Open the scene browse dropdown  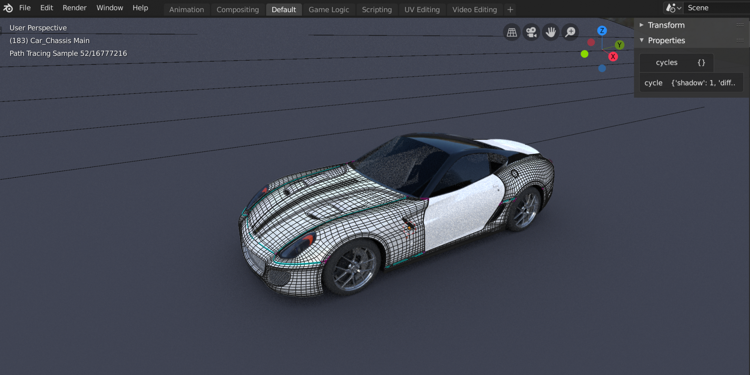(673, 8)
